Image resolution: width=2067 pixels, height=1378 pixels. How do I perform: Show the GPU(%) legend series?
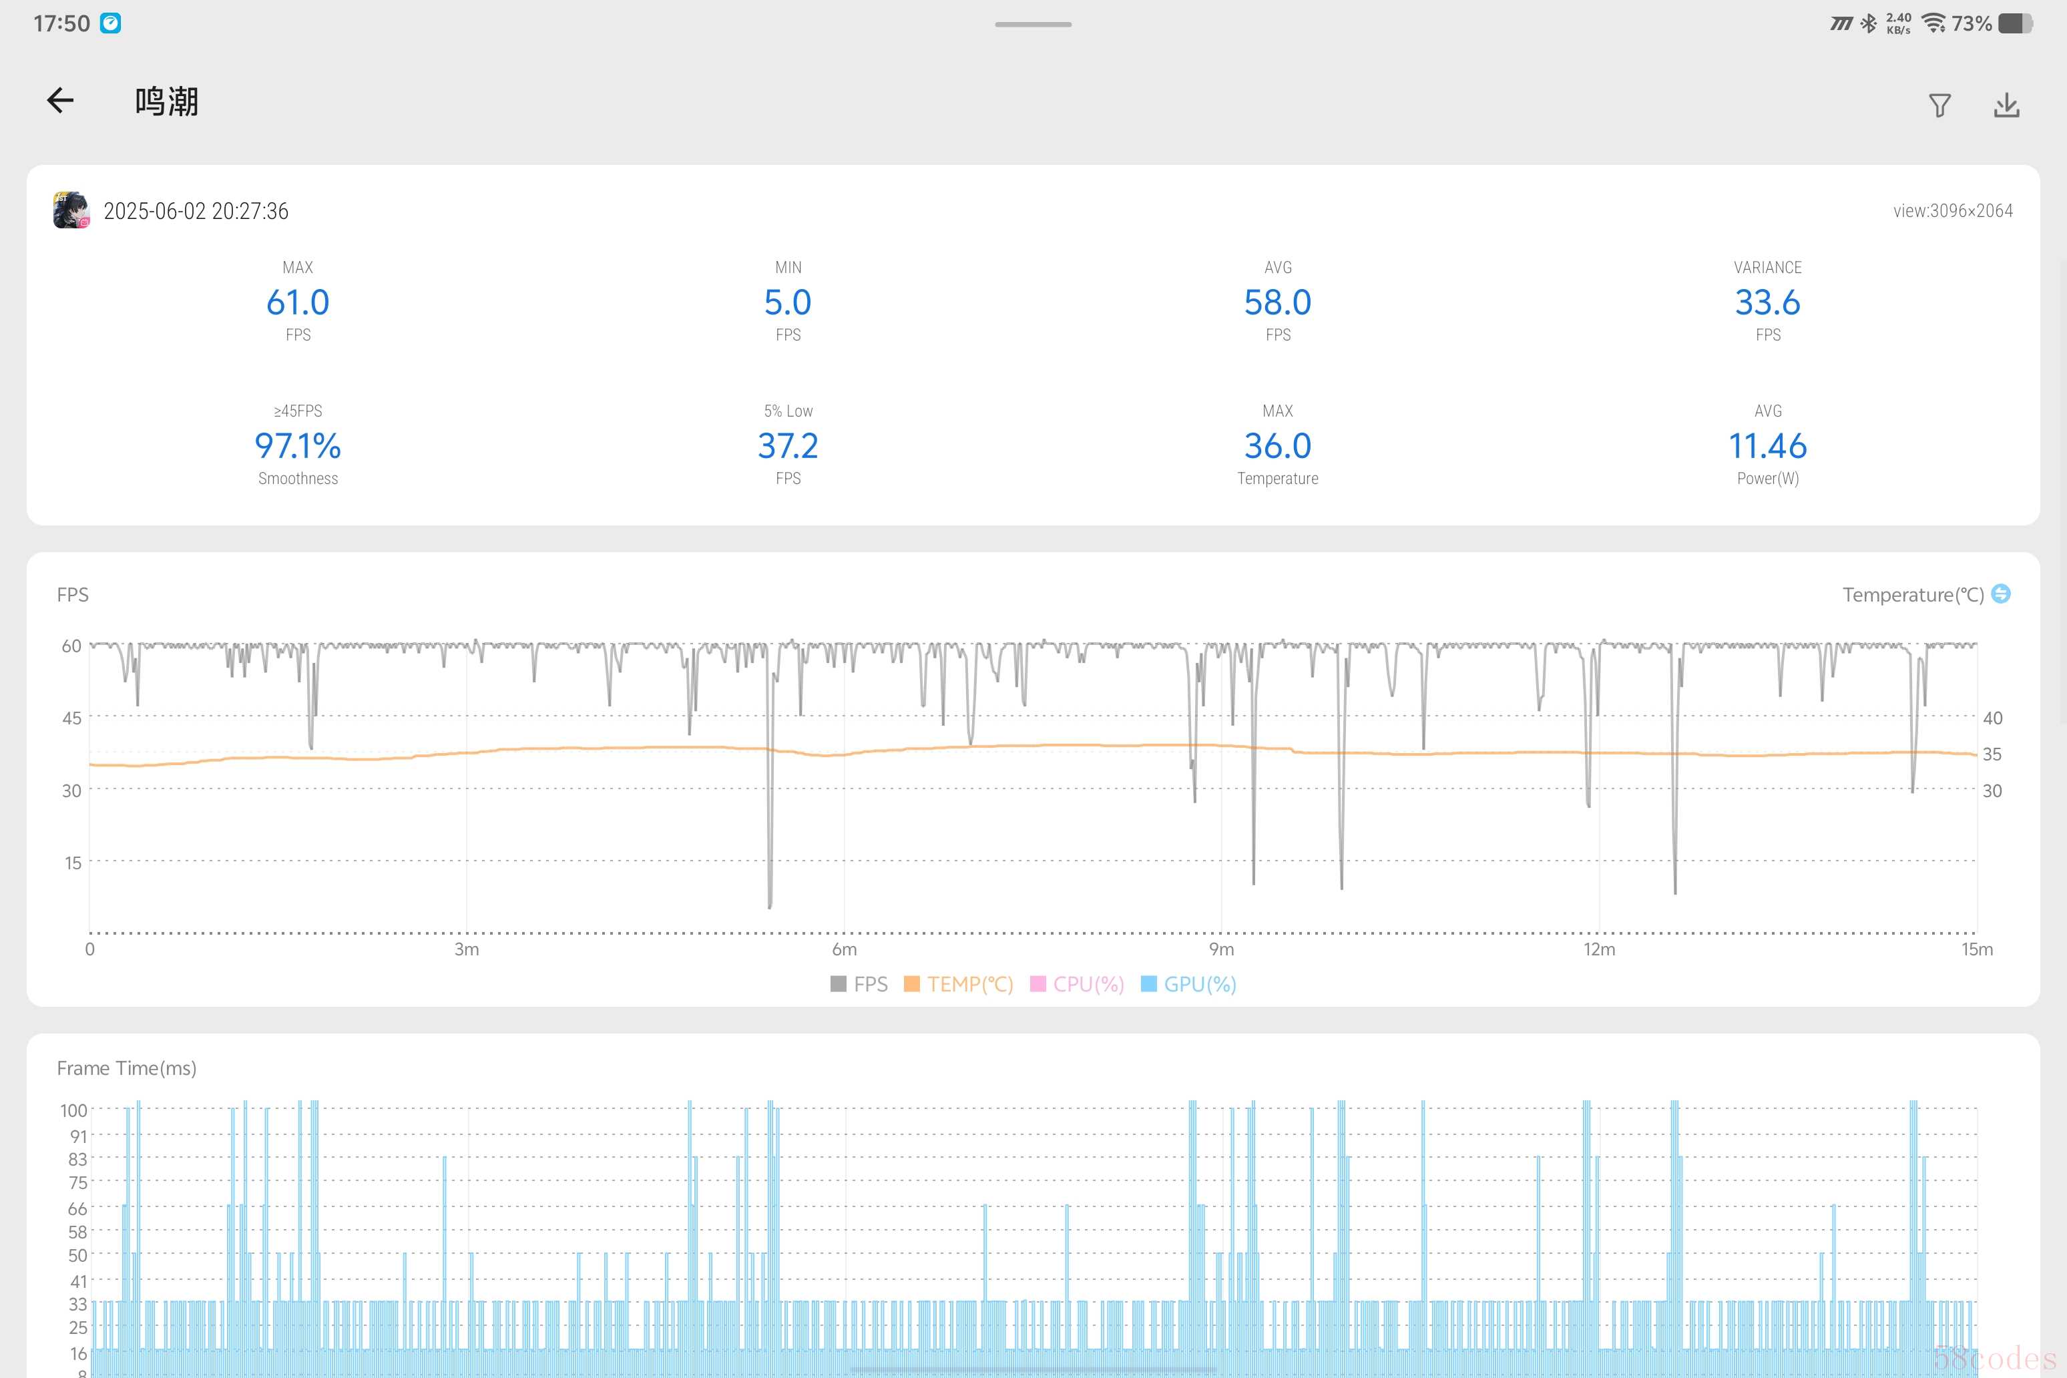click(x=1200, y=984)
